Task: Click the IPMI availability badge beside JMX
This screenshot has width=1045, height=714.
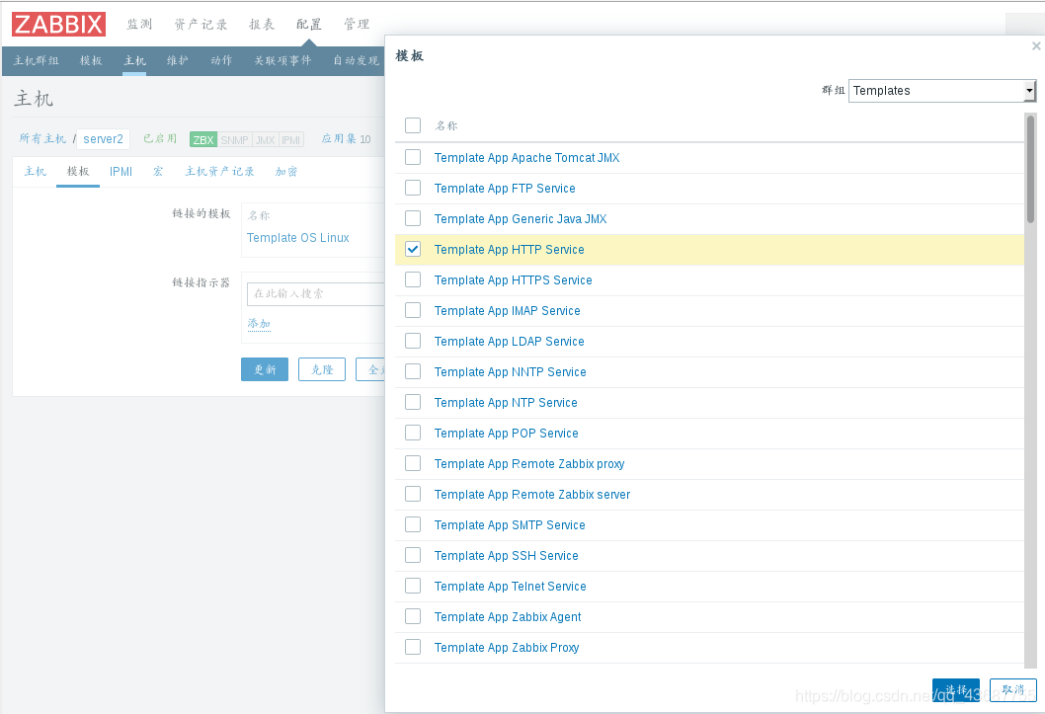Action: point(291,140)
